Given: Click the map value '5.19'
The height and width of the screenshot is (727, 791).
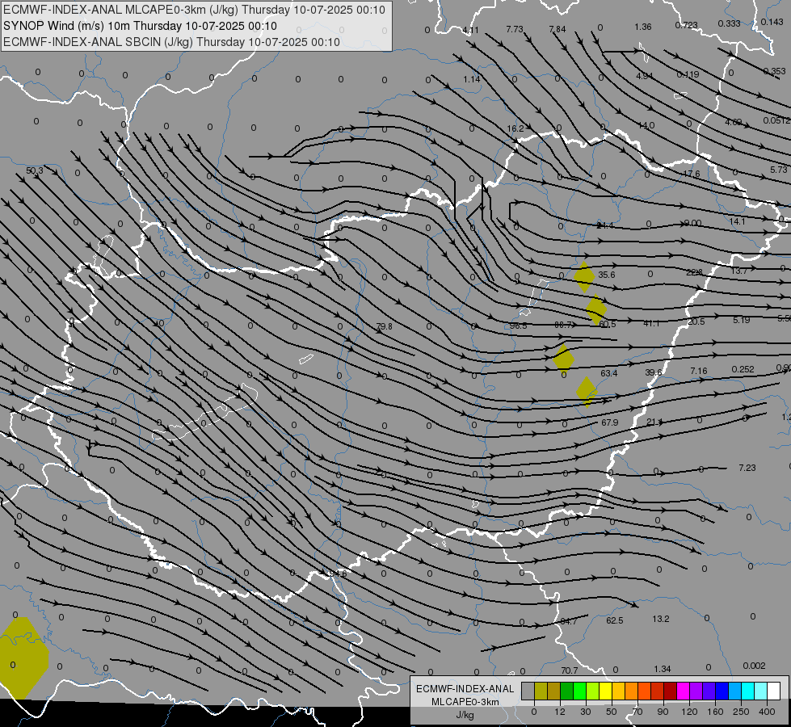Looking at the screenshot, I should [742, 320].
